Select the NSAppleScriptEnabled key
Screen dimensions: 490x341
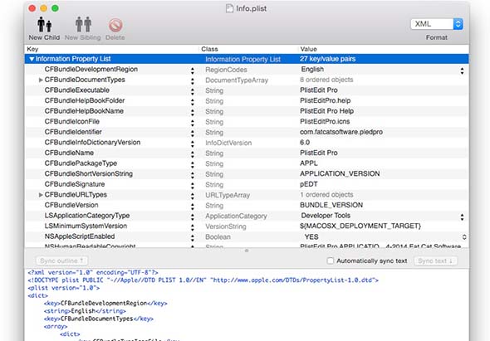80,236
